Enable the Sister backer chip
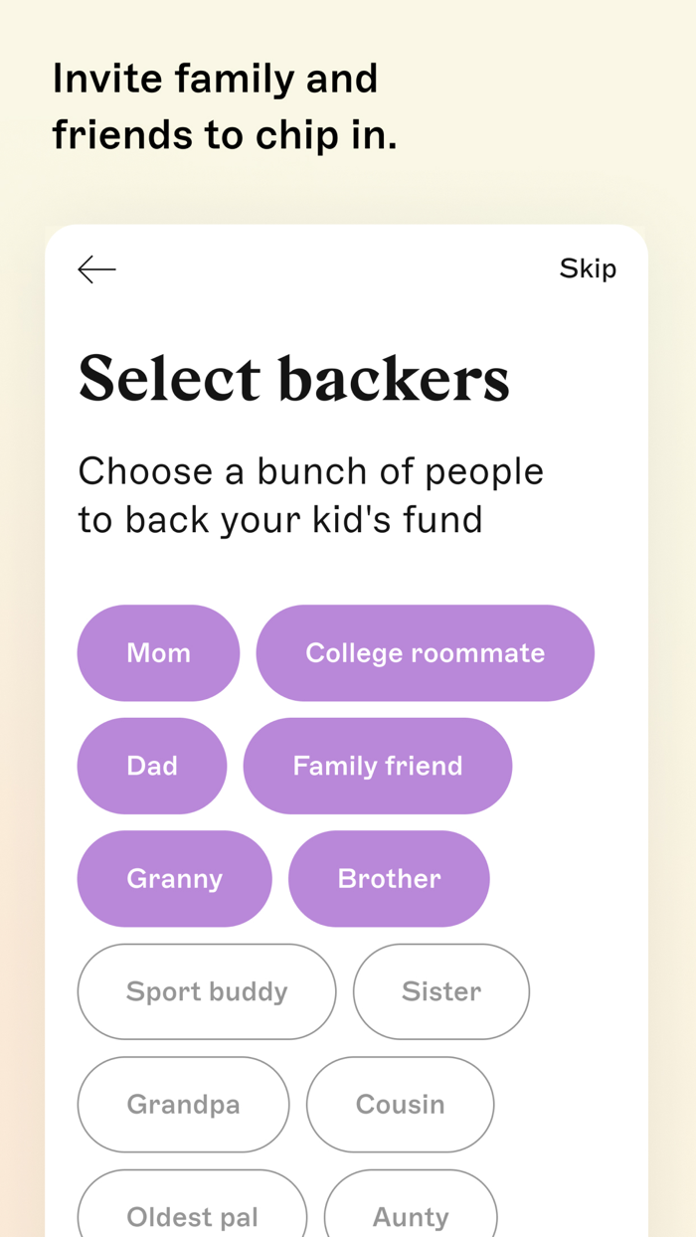This screenshot has height=1237, width=696. (x=441, y=991)
